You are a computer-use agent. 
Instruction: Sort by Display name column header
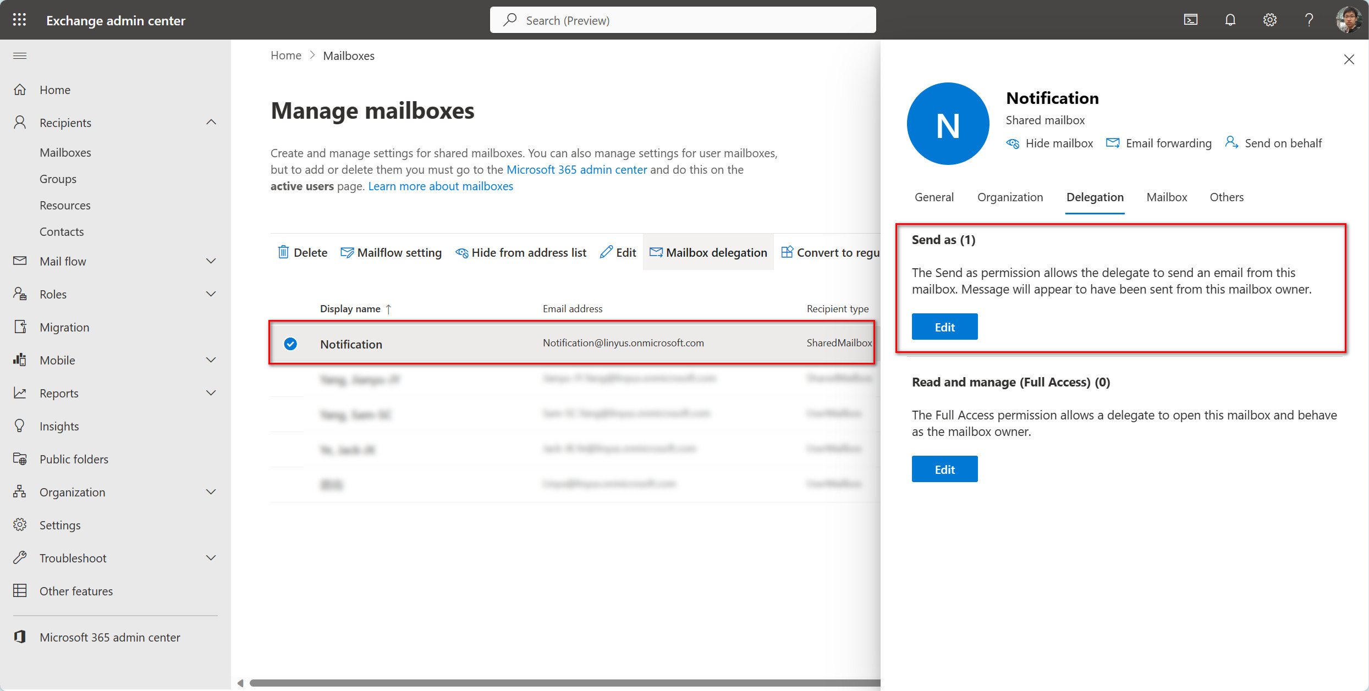(350, 309)
